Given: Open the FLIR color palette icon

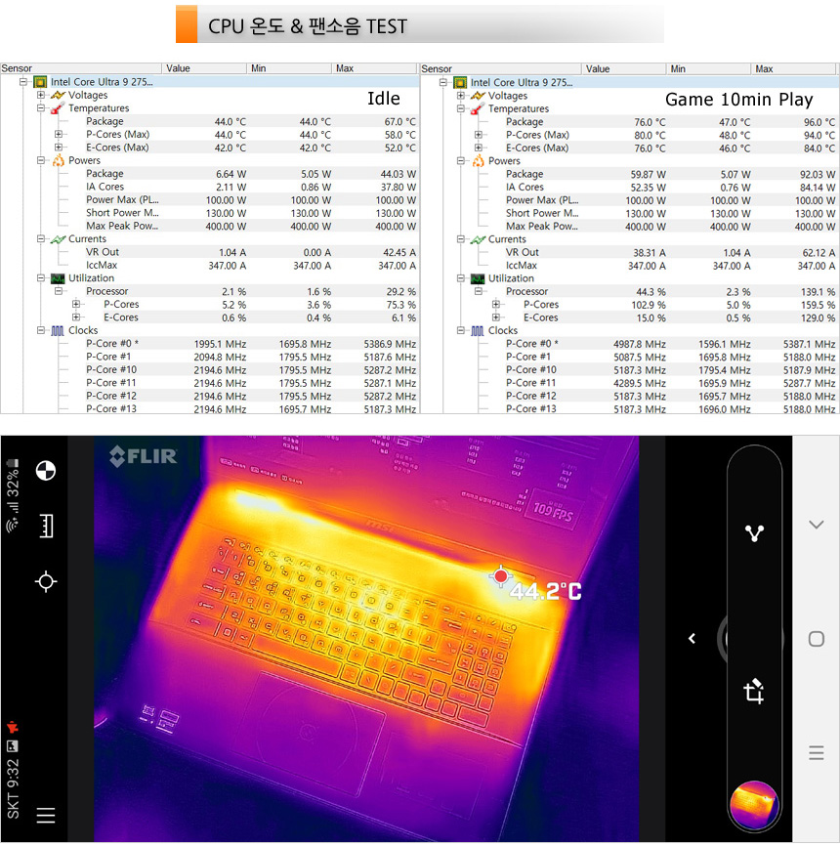Looking at the screenshot, I should [x=45, y=471].
